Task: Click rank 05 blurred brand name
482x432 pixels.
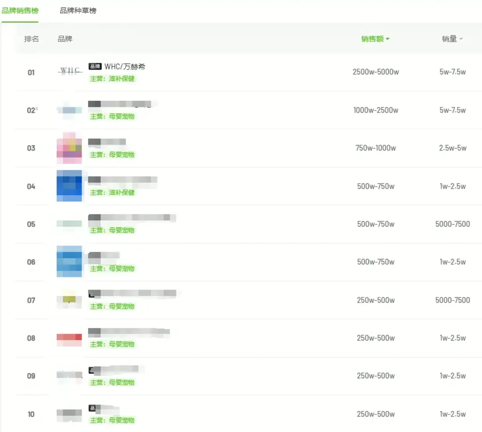Action: 132,218
